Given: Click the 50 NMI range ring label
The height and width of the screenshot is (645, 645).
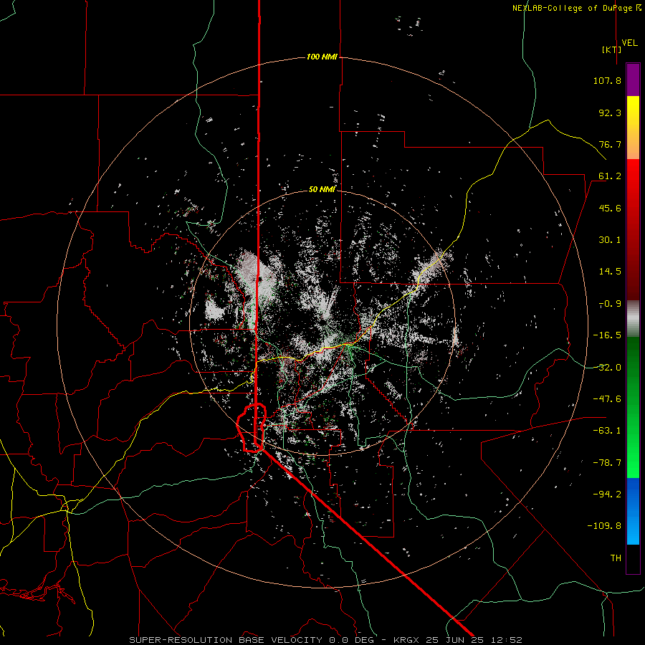Looking at the screenshot, I should 322,190.
